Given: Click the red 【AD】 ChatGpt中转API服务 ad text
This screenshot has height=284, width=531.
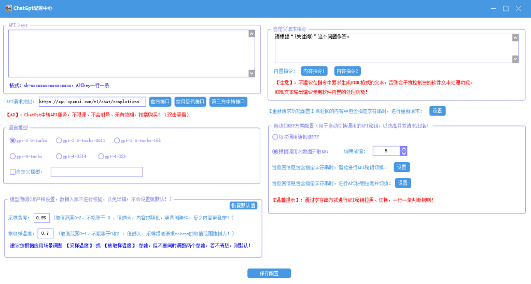Looking at the screenshot, I should [98, 115].
